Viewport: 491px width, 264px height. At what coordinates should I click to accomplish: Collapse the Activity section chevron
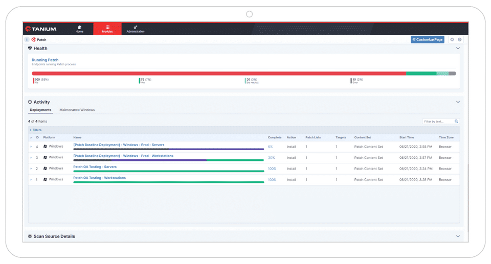pyautogui.click(x=458, y=102)
